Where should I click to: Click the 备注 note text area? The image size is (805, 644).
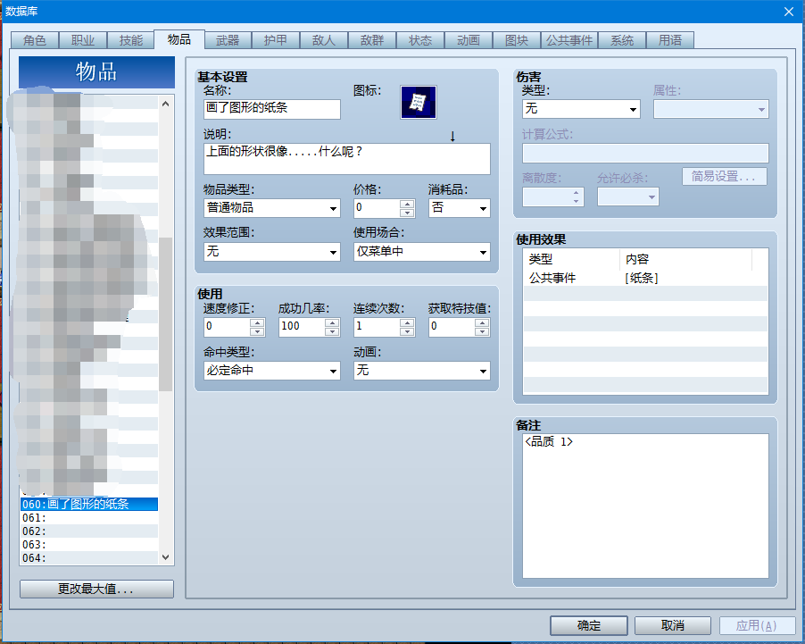(x=645, y=506)
